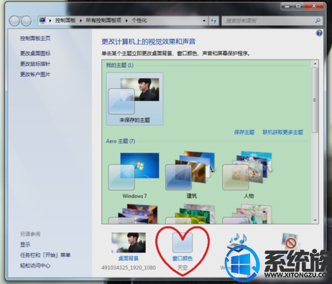Open the 桌面背景 desktop background icon

(x=129, y=242)
